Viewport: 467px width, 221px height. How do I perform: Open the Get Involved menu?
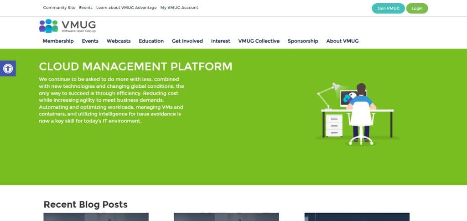187,41
